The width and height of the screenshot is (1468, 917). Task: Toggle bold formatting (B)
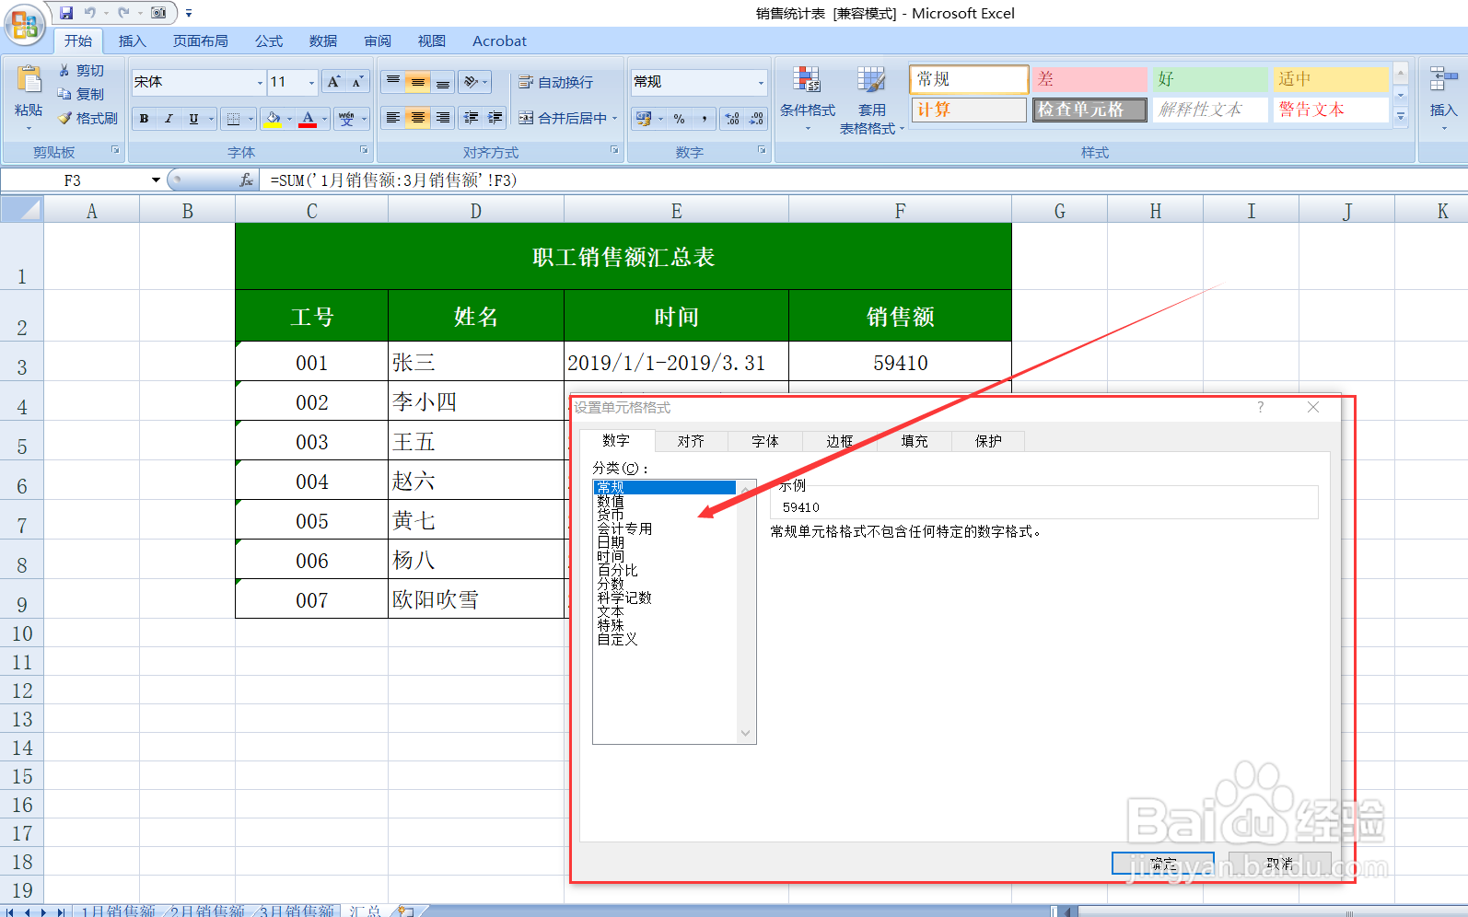144,119
